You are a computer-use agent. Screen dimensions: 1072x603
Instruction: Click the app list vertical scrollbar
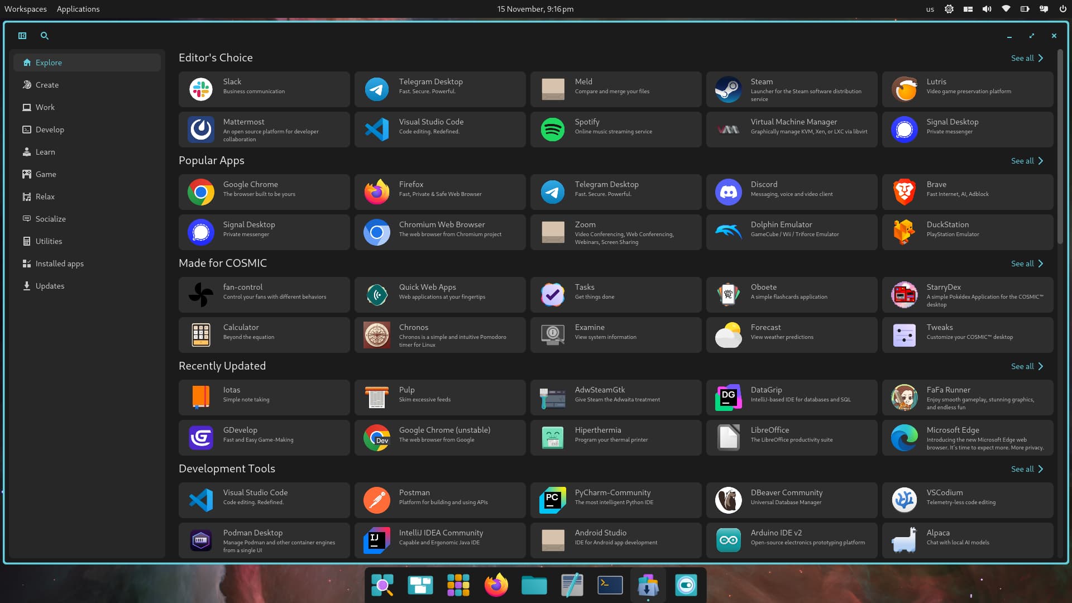point(1060,147)
